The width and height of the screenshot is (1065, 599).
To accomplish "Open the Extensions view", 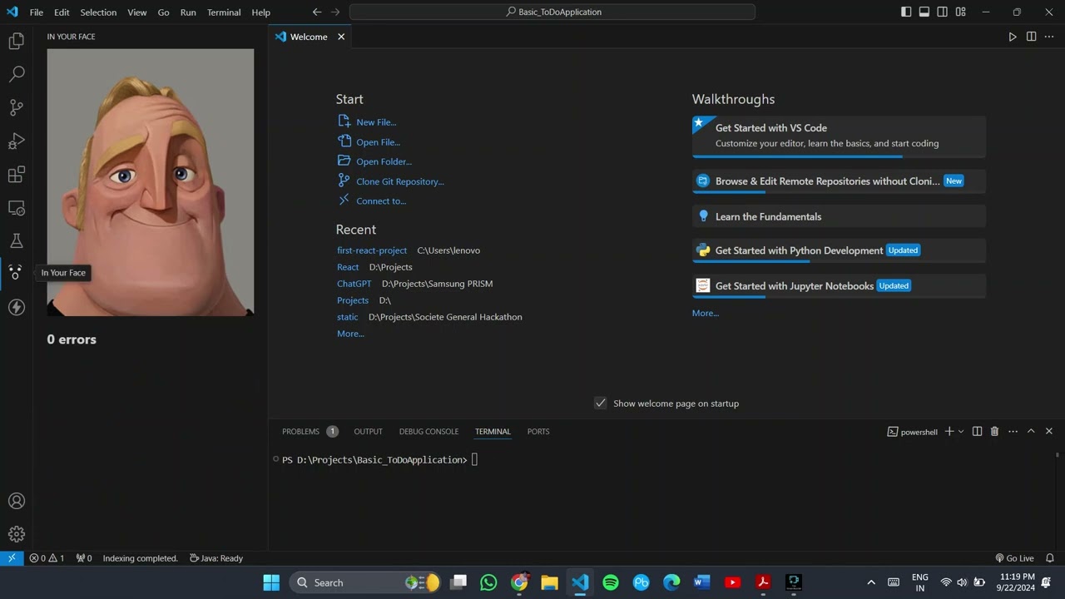I will point(16,174).
